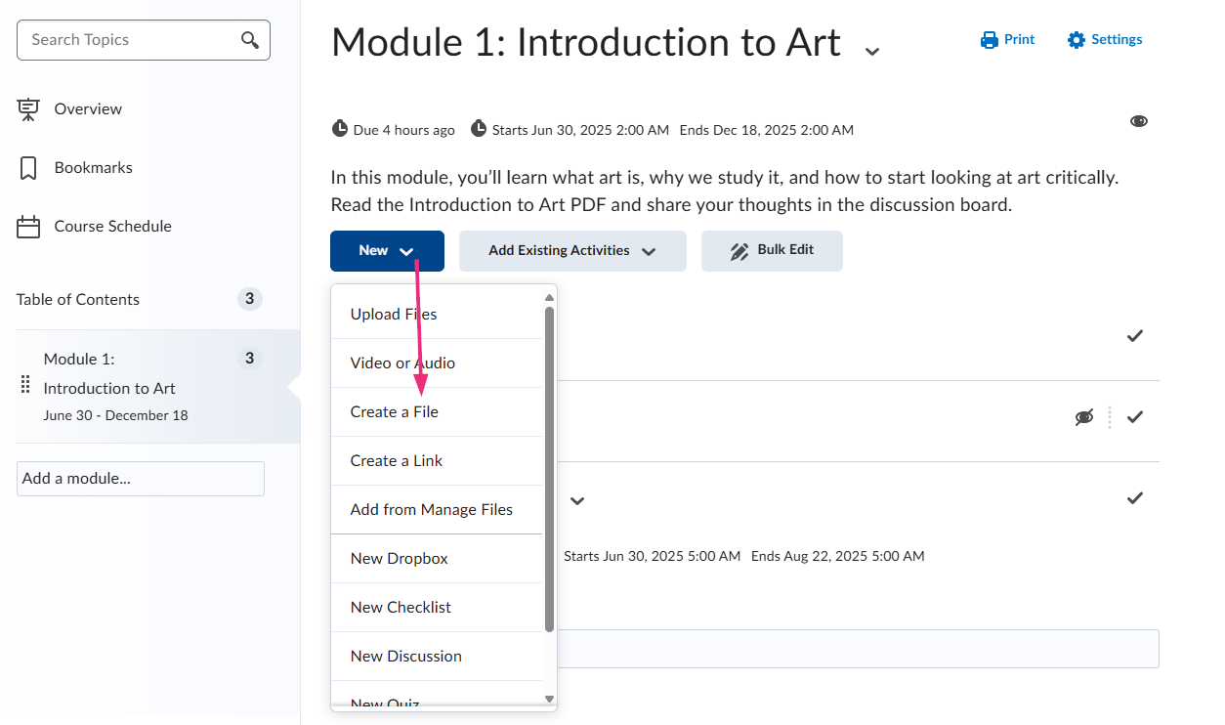Image resolution: width=1225 pixels, height=725 pixels.
Task: Select Upload Files from the New menu
Action: (x=394, y=315)
